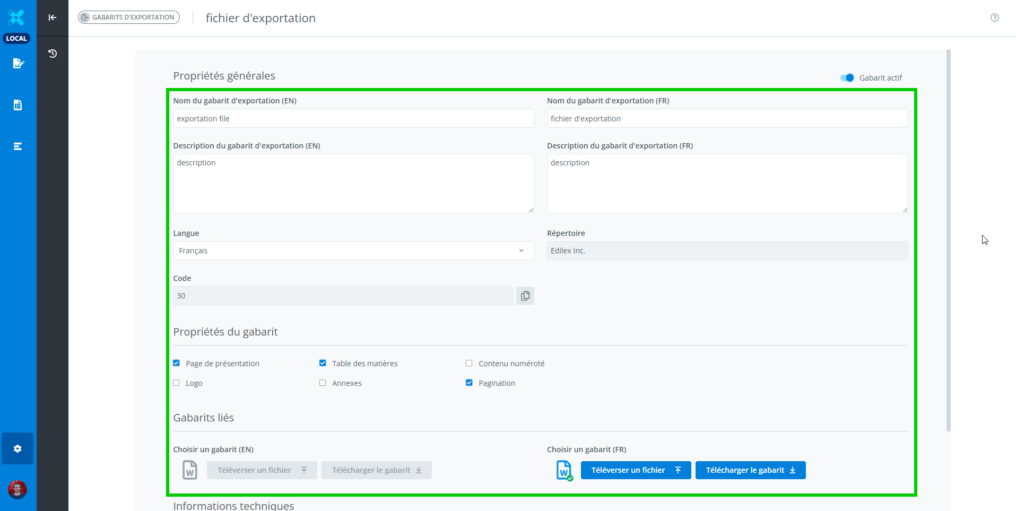Viewport: 1016px width, 511px height.
Task: Open the edit document sidebar icon
Action: coord(18,64)
